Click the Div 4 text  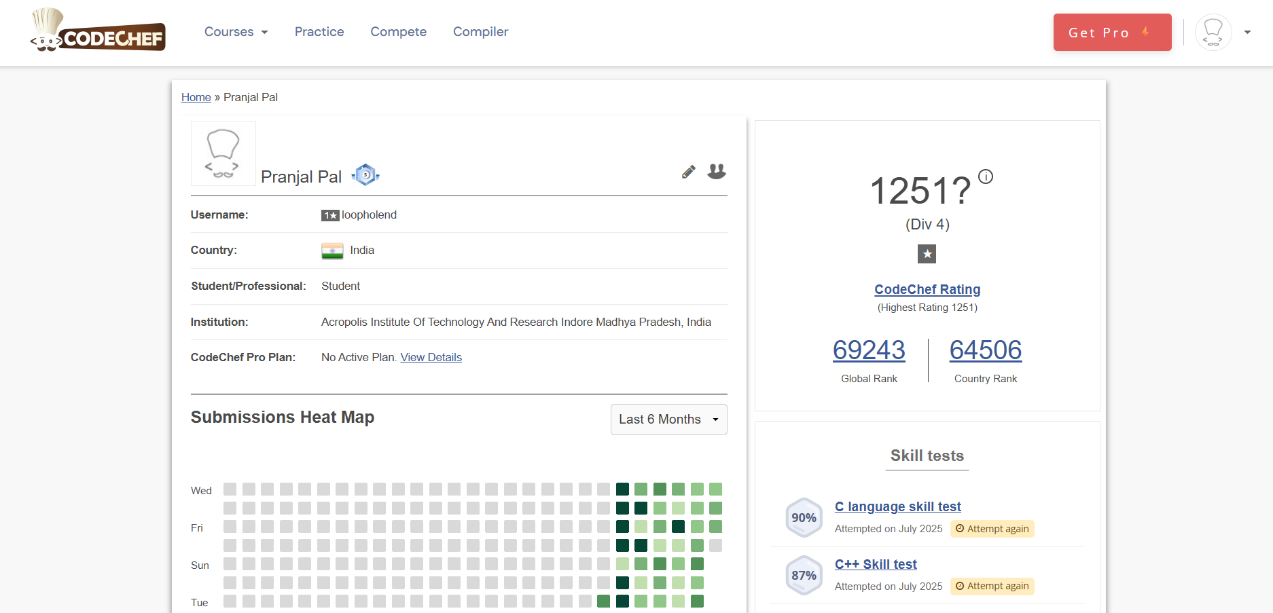point(927,225)
